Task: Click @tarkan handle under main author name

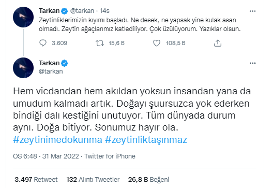Action: pos(51,71)
